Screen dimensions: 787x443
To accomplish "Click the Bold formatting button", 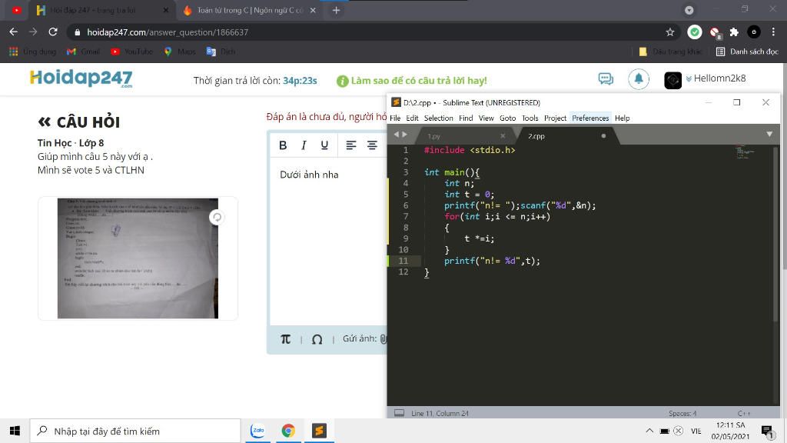I will coord(283,145).
